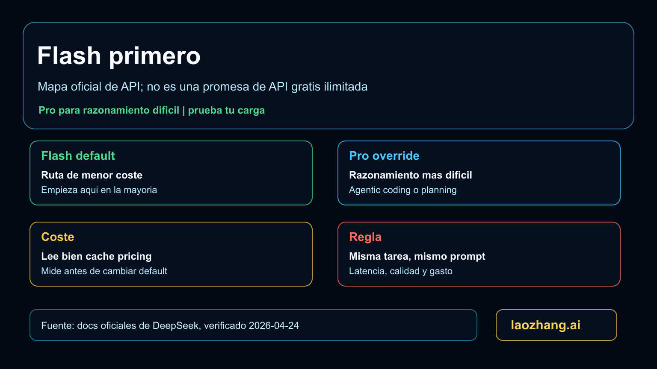657x369 pixels.
Task: Click the Regla card heading
Action: coord(366,237)
